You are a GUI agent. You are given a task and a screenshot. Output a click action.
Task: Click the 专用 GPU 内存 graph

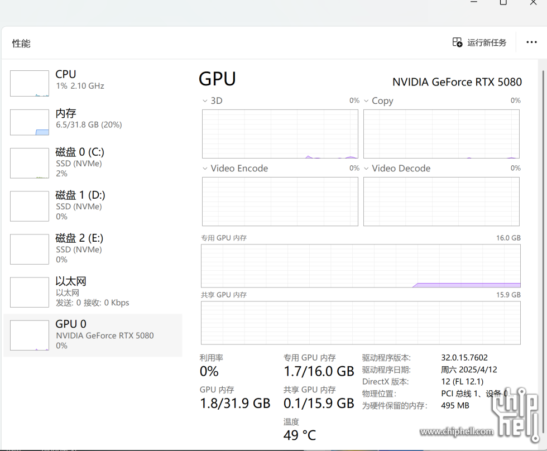click(x=361, y=266)
